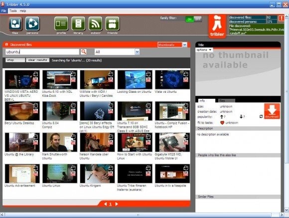Turn family filter OFF

198,19
